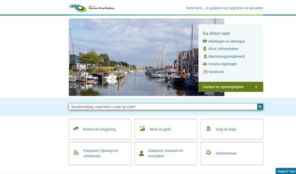296x174 pixels.
Task: Select Geboorte, trouwen en overlijden
Action: pos(166,154)
